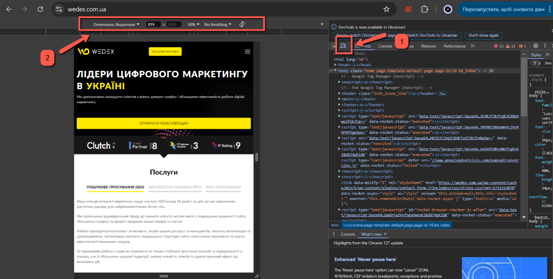Click the IT Rating badge showing 9
553x279 pixels.
click(x=226, y=146)
